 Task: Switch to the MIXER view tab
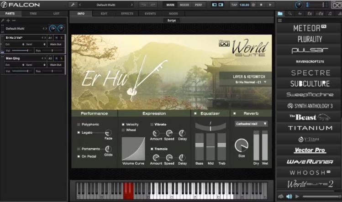point(184,5)
